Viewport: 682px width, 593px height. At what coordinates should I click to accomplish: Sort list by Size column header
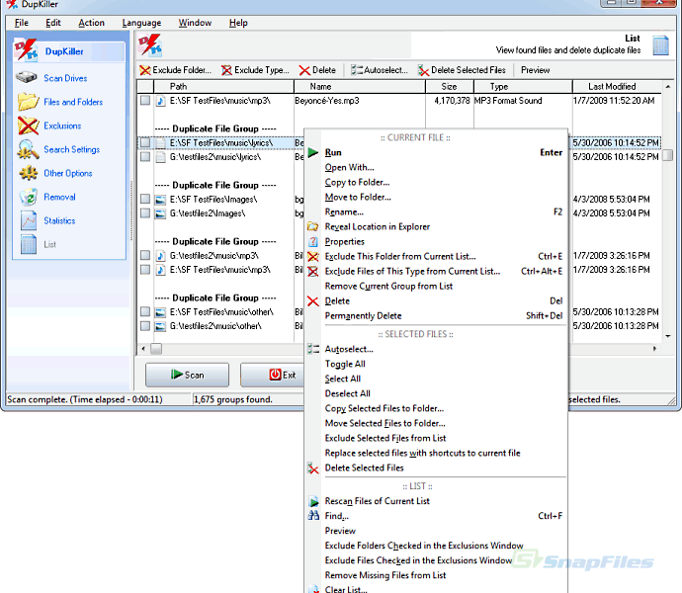pyautogui.click(x=450, y=87)
